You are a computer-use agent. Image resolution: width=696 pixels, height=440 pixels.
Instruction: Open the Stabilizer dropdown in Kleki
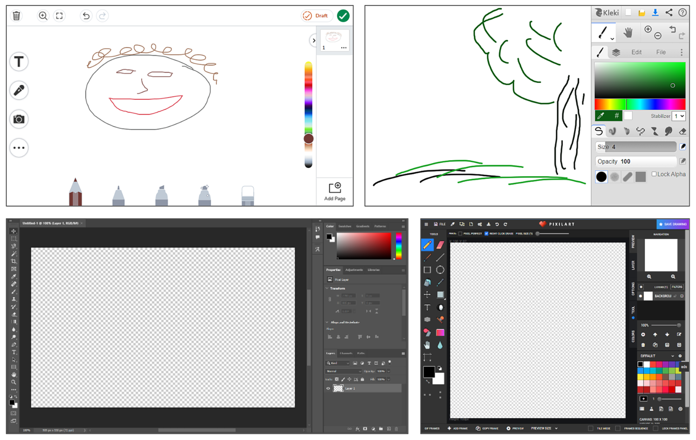coord(678,116)
